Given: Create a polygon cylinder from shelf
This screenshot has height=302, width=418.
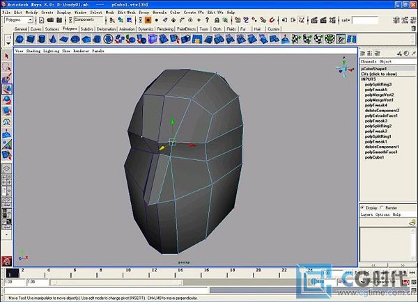Looking at the screenshot, I should coord(42,40).
